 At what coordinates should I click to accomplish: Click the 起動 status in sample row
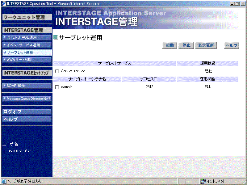point(208,87)
